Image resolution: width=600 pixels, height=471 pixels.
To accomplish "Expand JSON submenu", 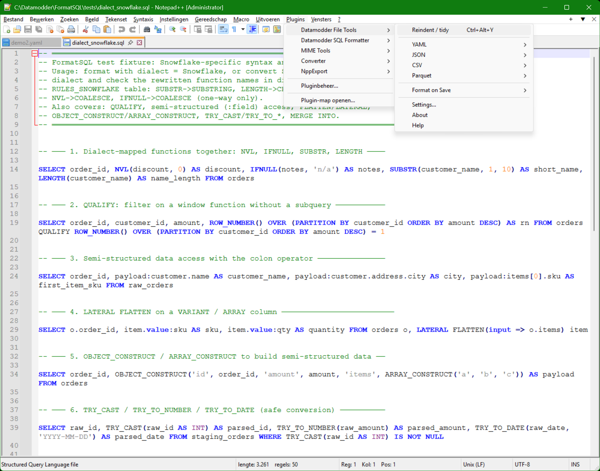I will [x=464, y=55].
